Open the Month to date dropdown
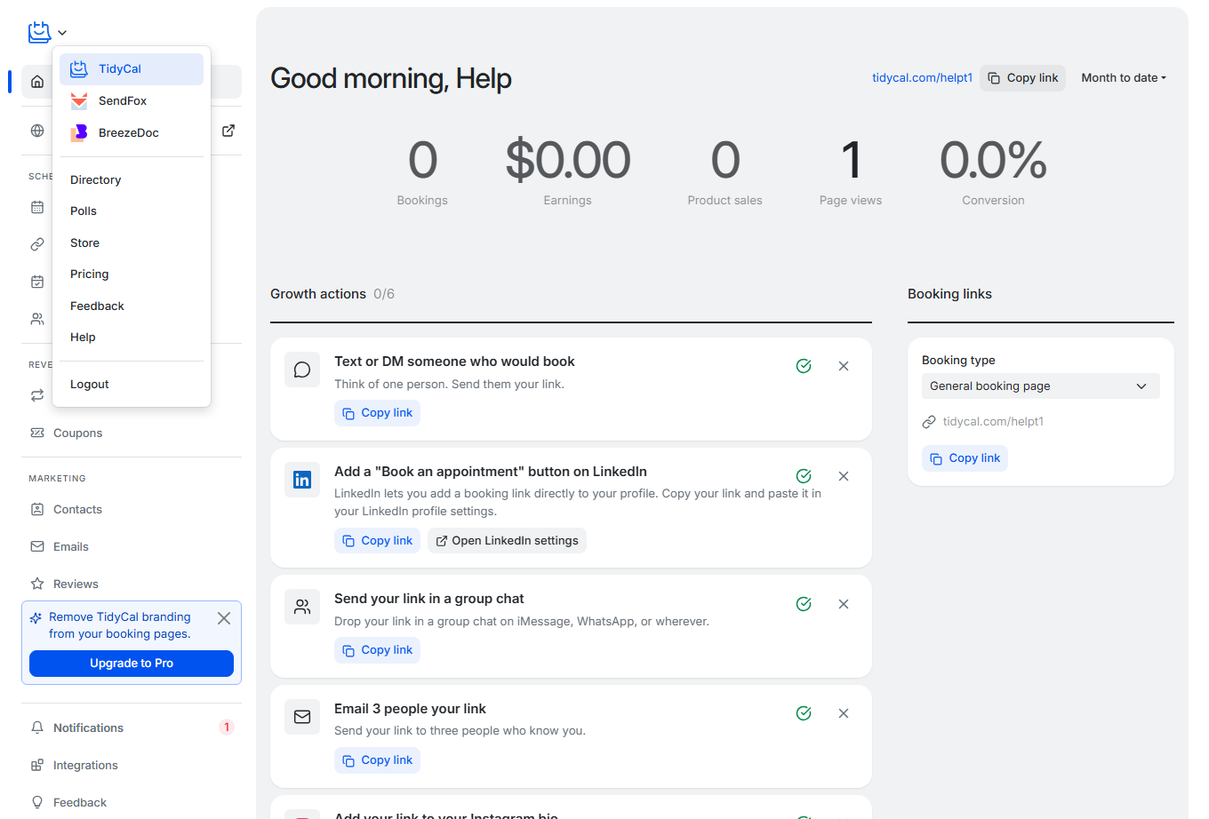 tap(1124, 78)
